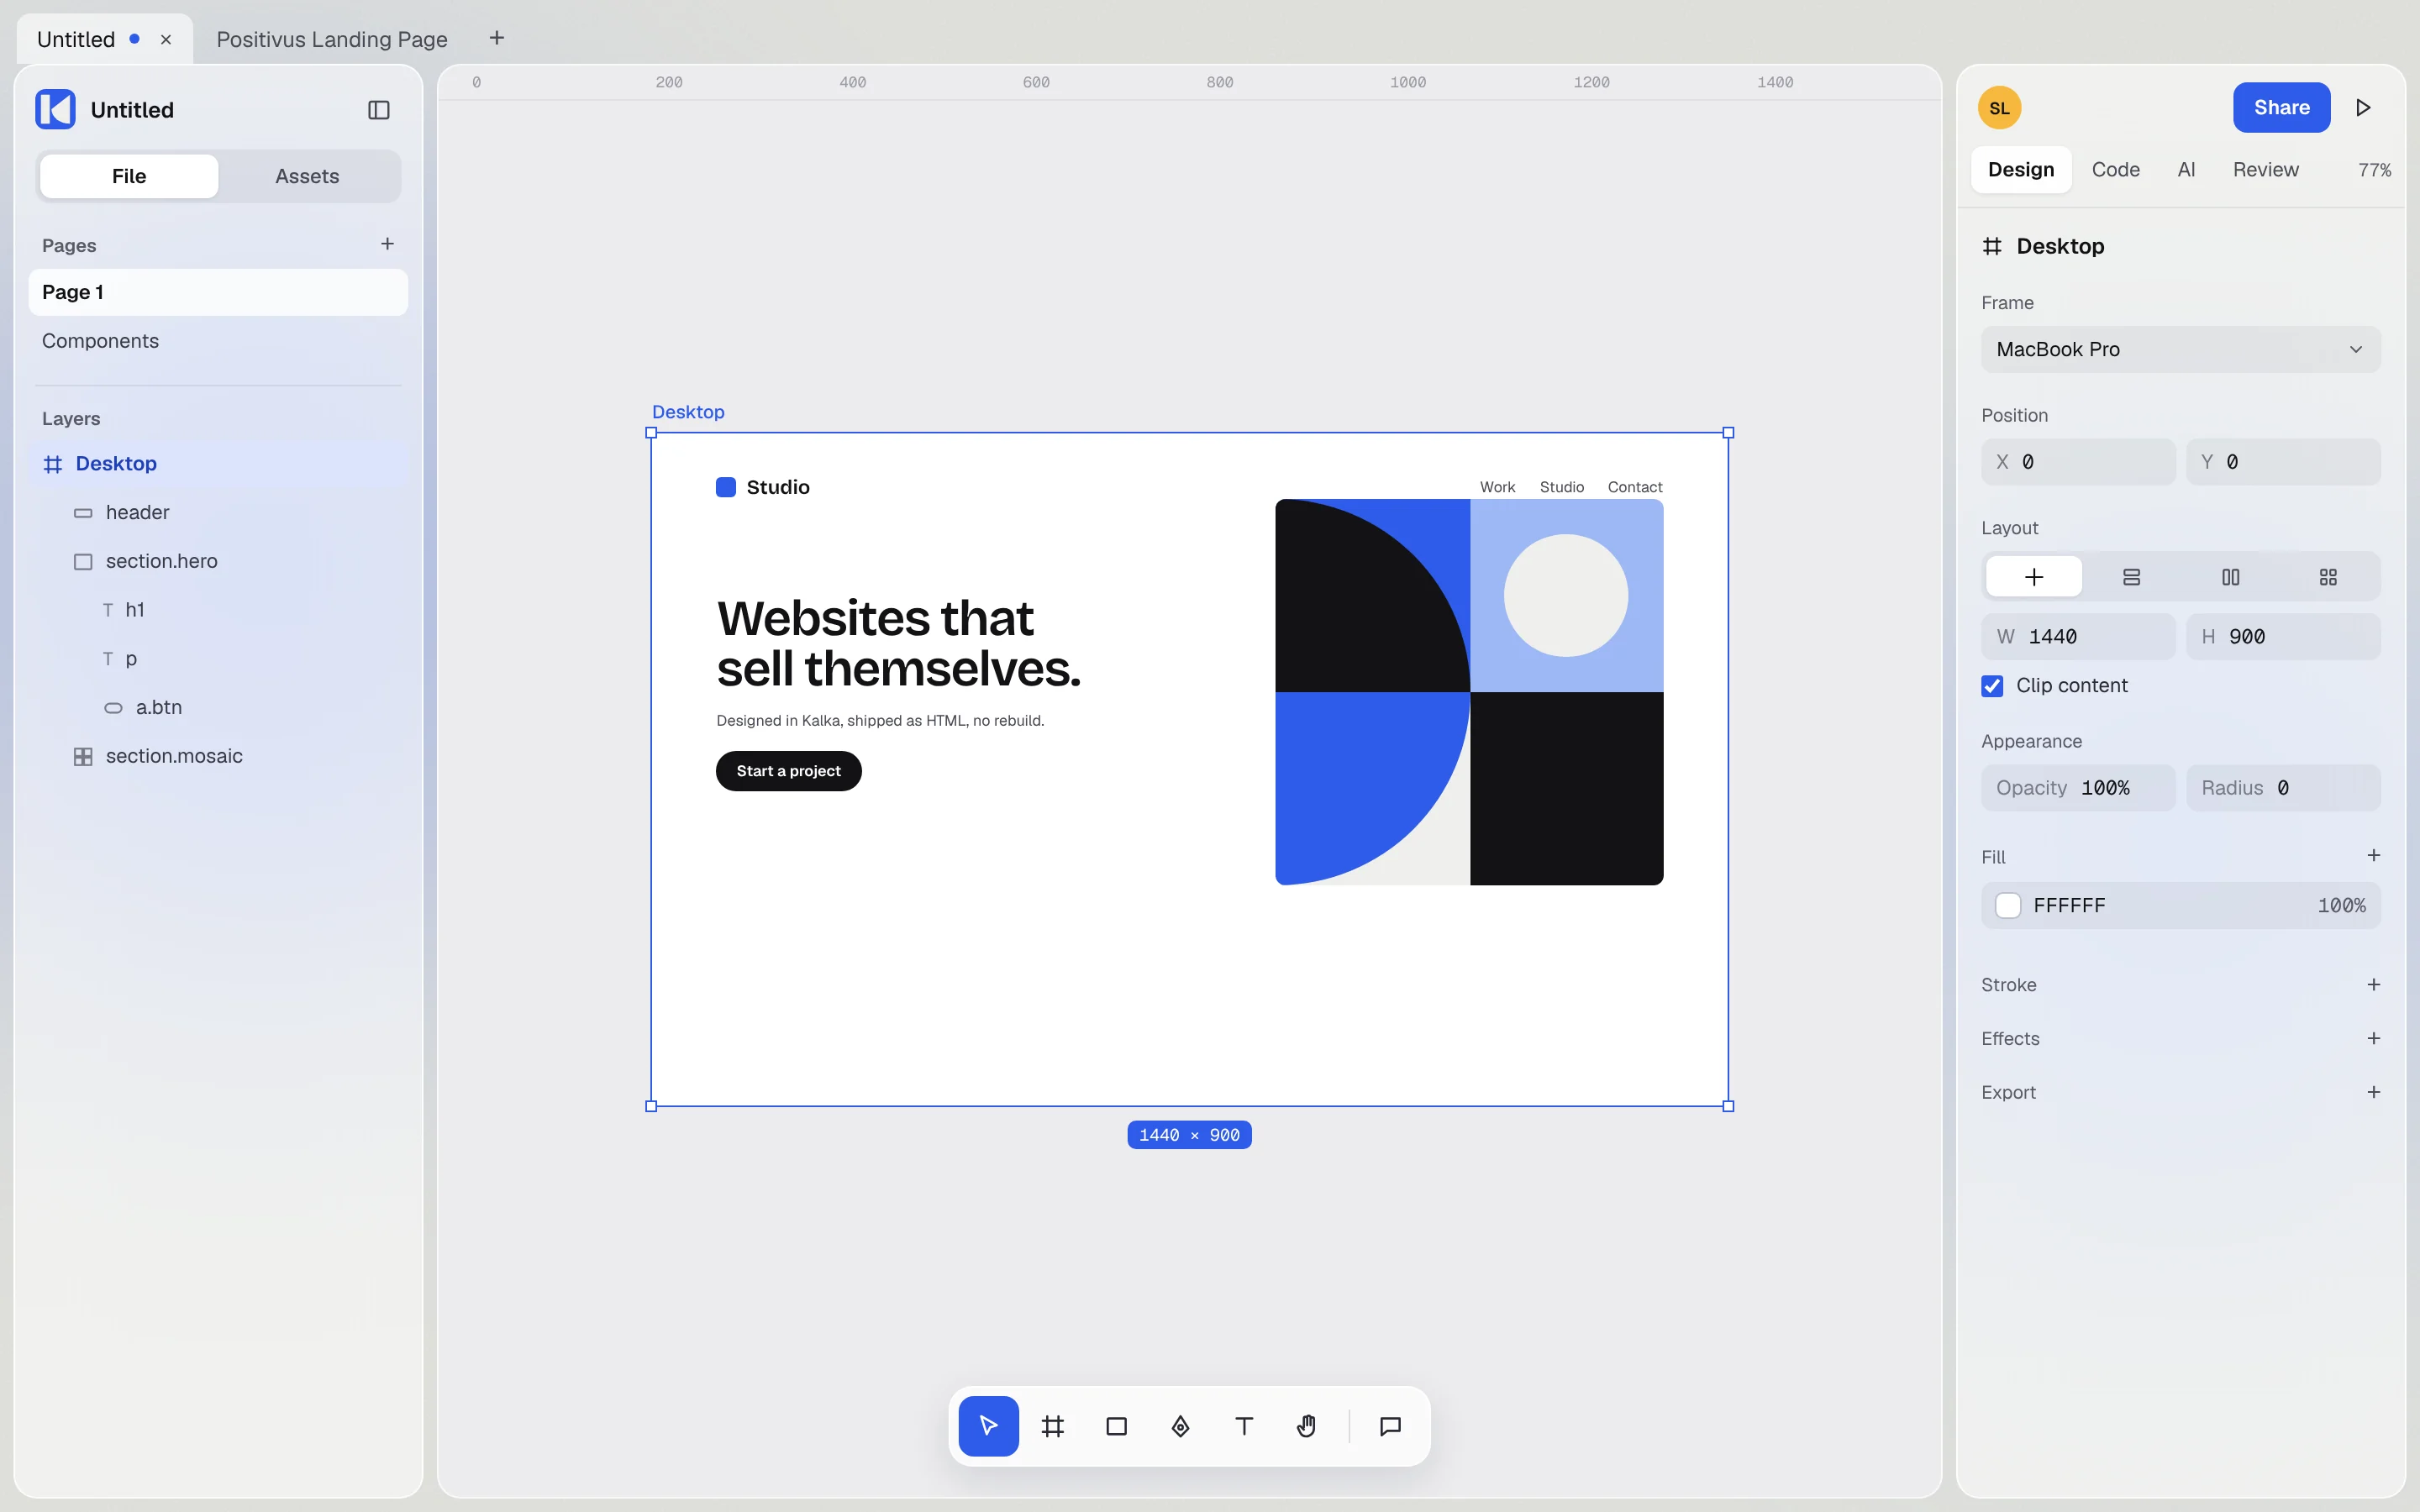
Task: Open the MacBook Pro frame dropdown
Action: point(2180,349)
